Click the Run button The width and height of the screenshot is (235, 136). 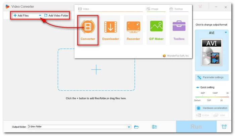196,127
